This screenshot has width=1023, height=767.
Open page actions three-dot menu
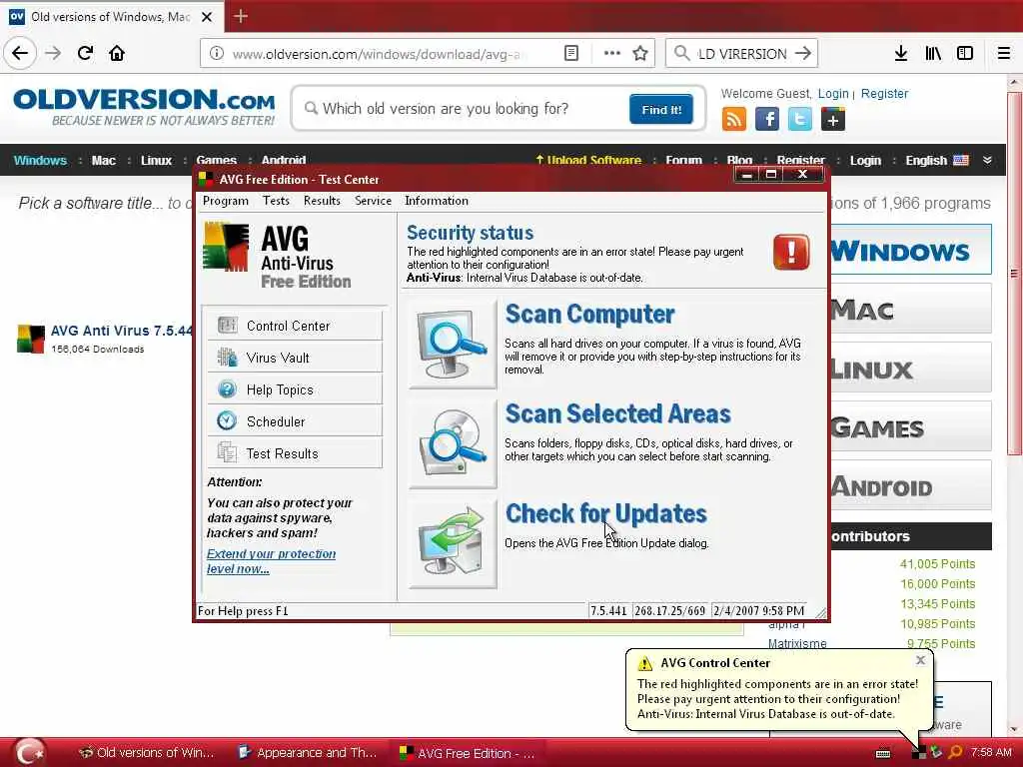612,53
